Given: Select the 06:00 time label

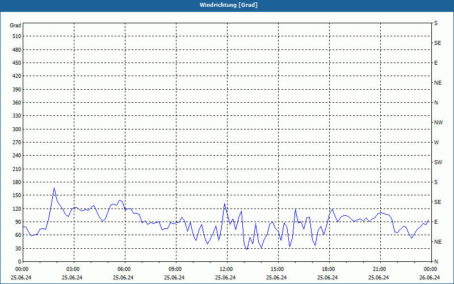Looking at the screenshot, I should pos(125,269).
